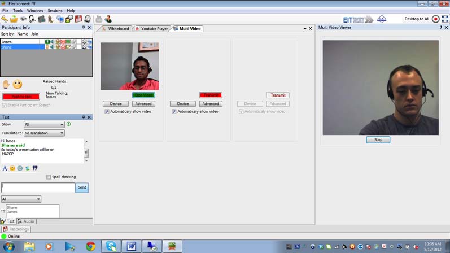Click the first video's Advanced button
Image resolution: width=450 pixels, height=253 pixels.
point(143,104)
